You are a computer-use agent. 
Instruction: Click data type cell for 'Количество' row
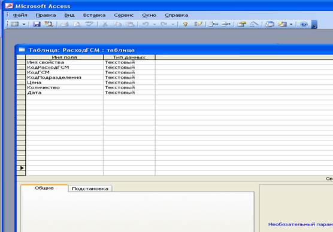[129, 87]
